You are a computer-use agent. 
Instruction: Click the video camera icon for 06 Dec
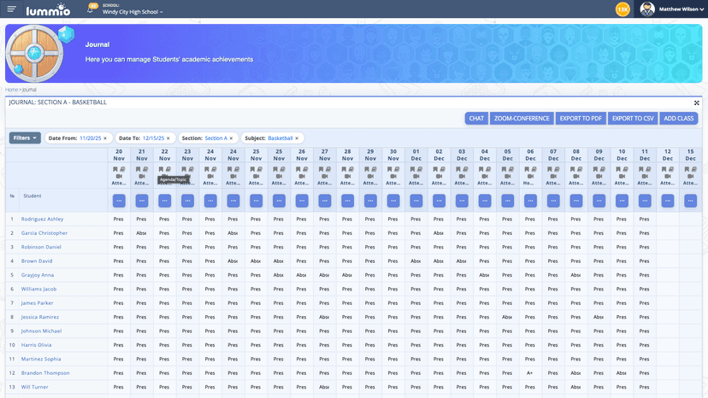click(x=530, y=176)
